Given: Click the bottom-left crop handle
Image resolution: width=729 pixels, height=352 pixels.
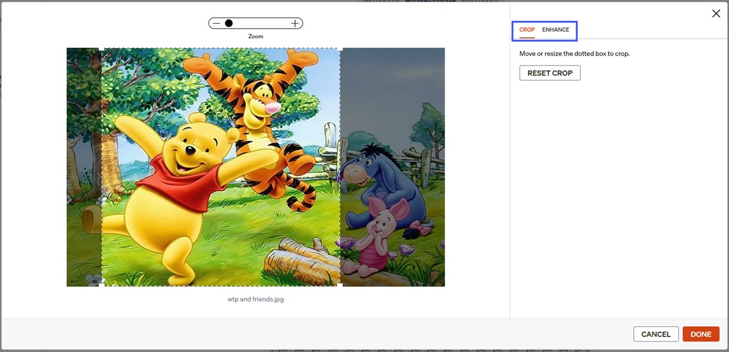Looking at the screenshot, I should (x=102, y=285).
